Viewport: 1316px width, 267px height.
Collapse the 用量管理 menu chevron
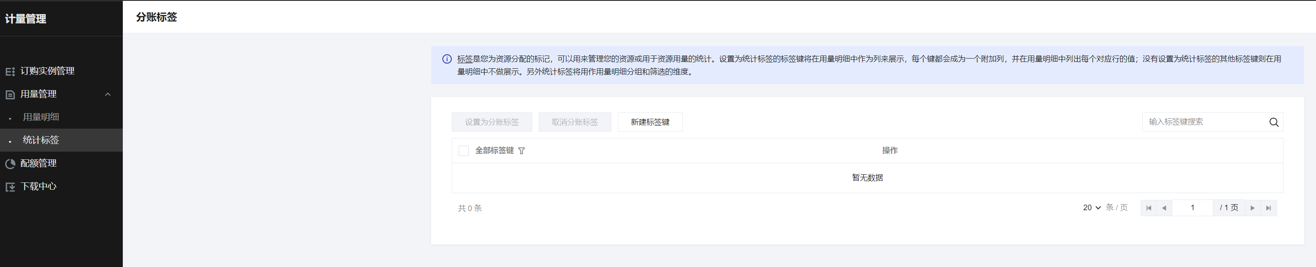108,94
